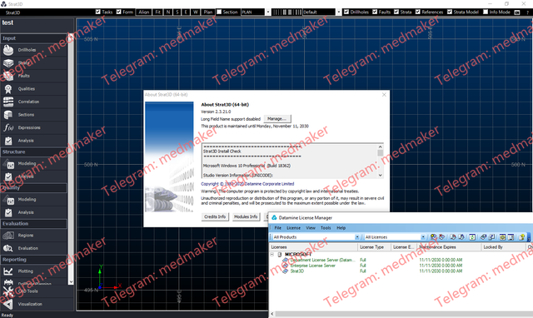Image resolution: width=533 pixels, height=318 pixels.
Task: Open the PLAN section dropdown
Action: [268, 12]
